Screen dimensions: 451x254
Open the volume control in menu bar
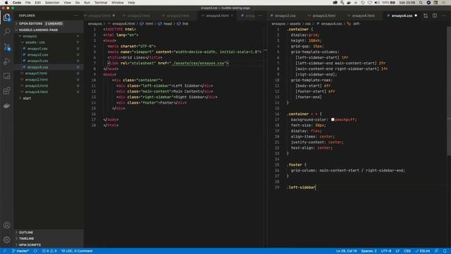point(377,3)
